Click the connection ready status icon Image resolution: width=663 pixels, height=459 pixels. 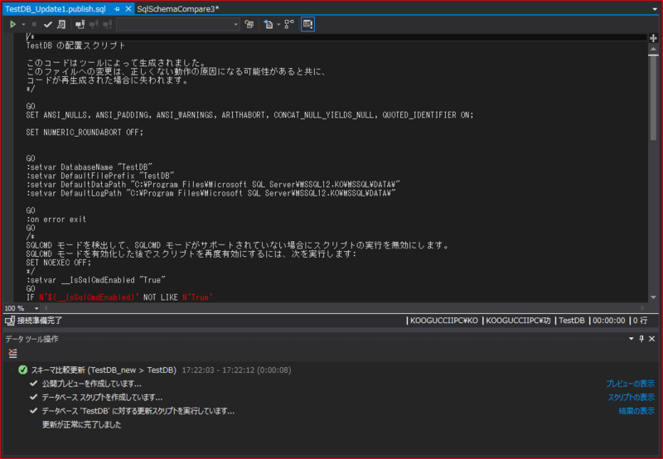10,321
